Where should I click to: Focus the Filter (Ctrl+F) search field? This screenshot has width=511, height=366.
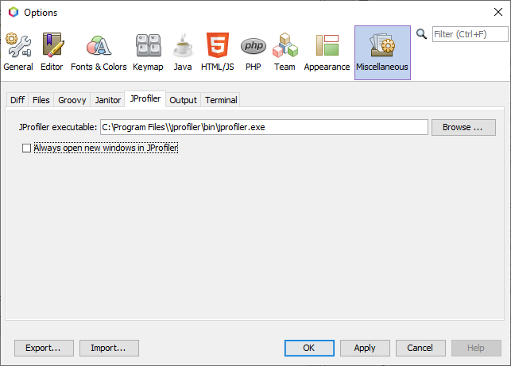click(x=470, y=34)
